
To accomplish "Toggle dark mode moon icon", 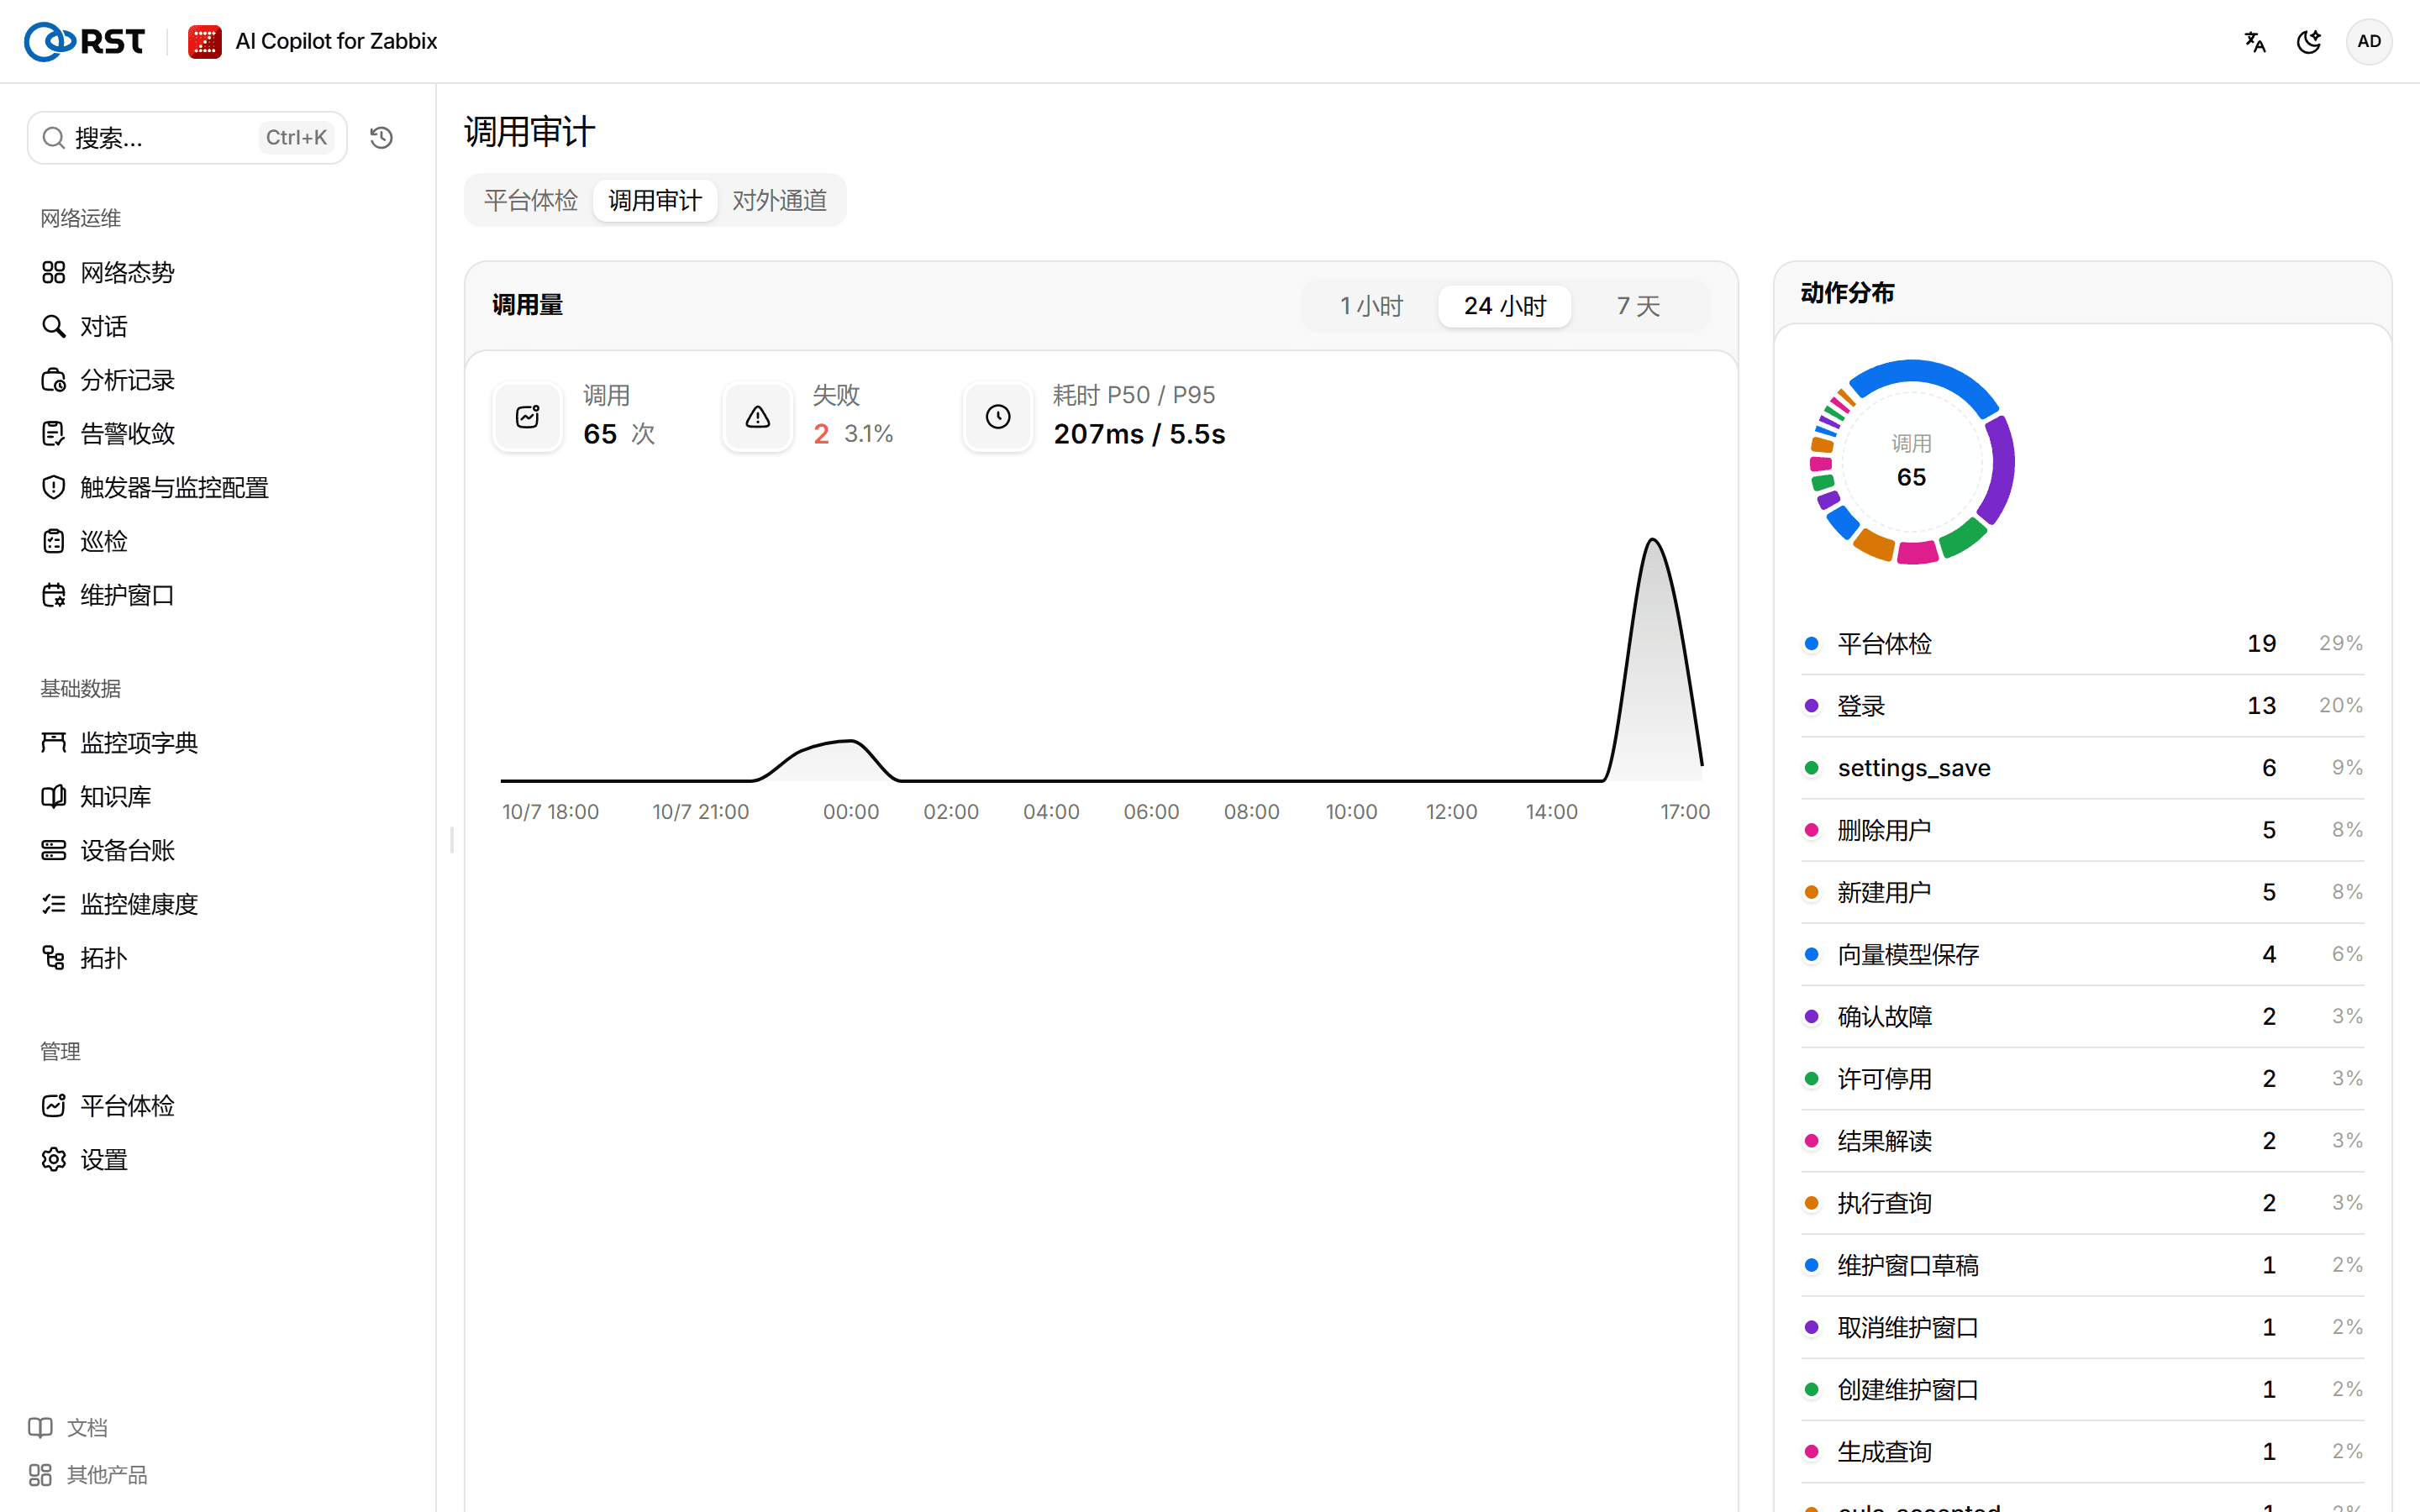I will (2309, 41).
